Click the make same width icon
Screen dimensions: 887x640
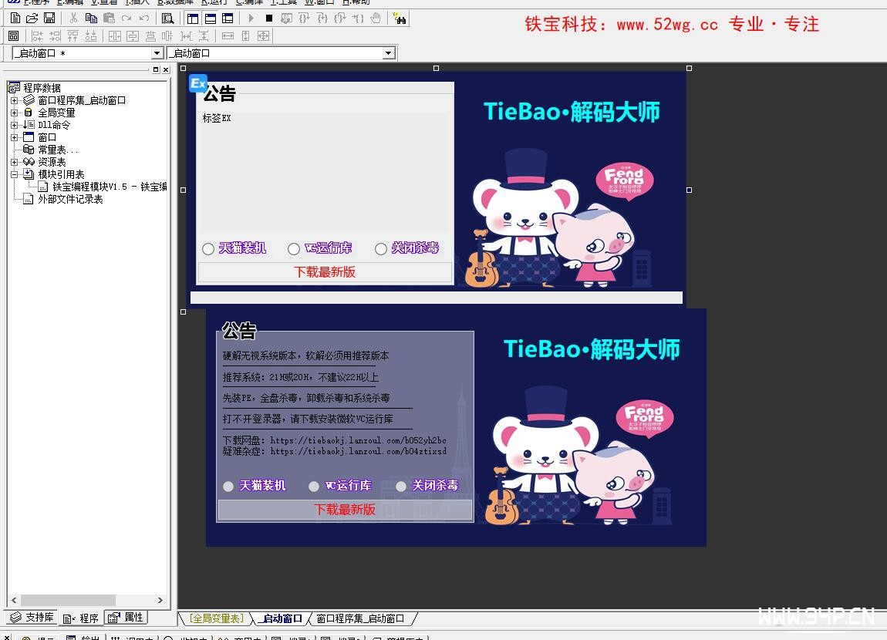point(228,36)
